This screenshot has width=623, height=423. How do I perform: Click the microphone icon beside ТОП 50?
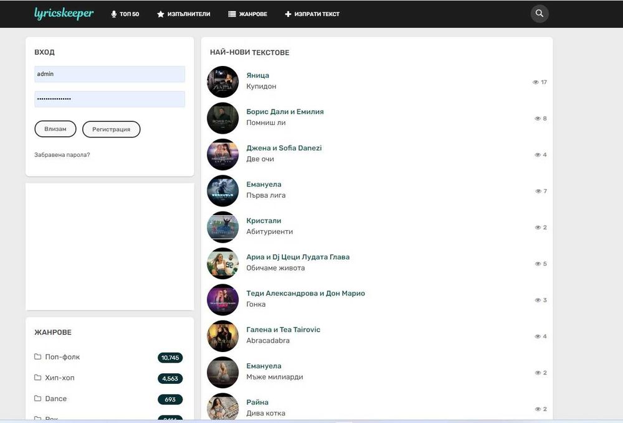[113, 14]
